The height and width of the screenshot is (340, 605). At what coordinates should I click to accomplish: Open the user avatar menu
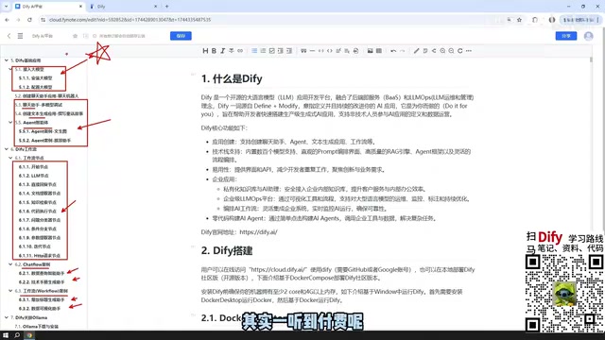pyautogui.click(x=588, y=36)
